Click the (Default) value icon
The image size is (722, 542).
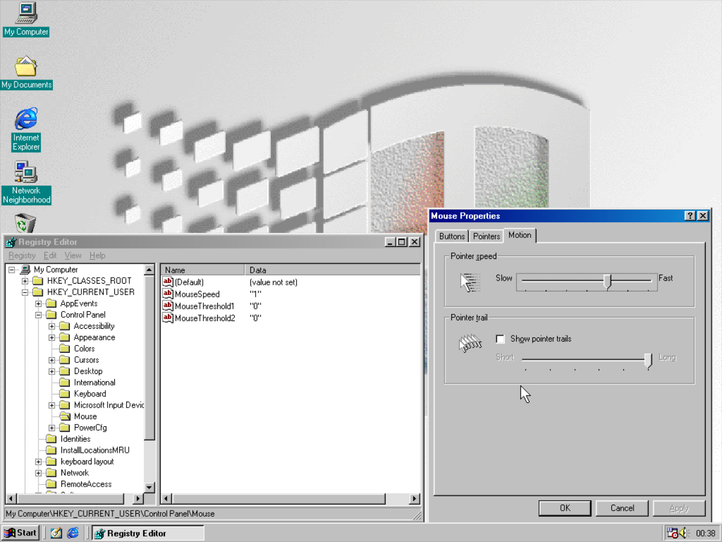click(168, 282)
